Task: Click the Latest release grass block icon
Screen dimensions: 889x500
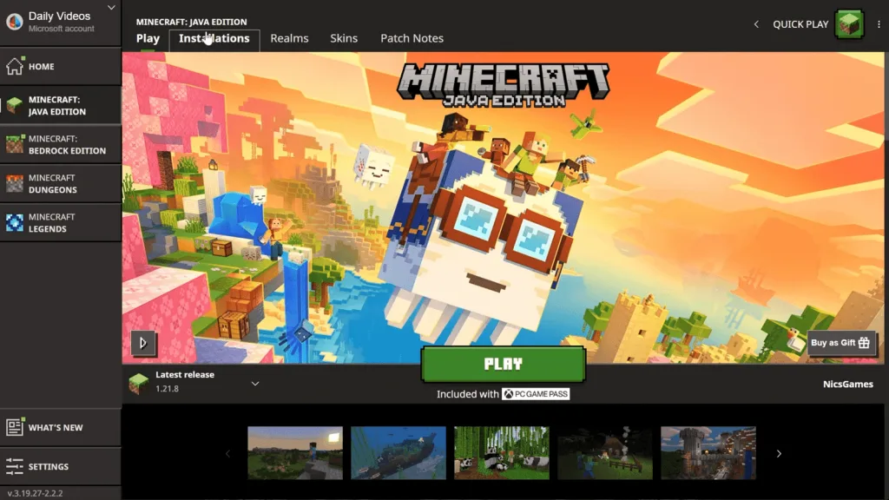Action: click(x=138, y=383)
